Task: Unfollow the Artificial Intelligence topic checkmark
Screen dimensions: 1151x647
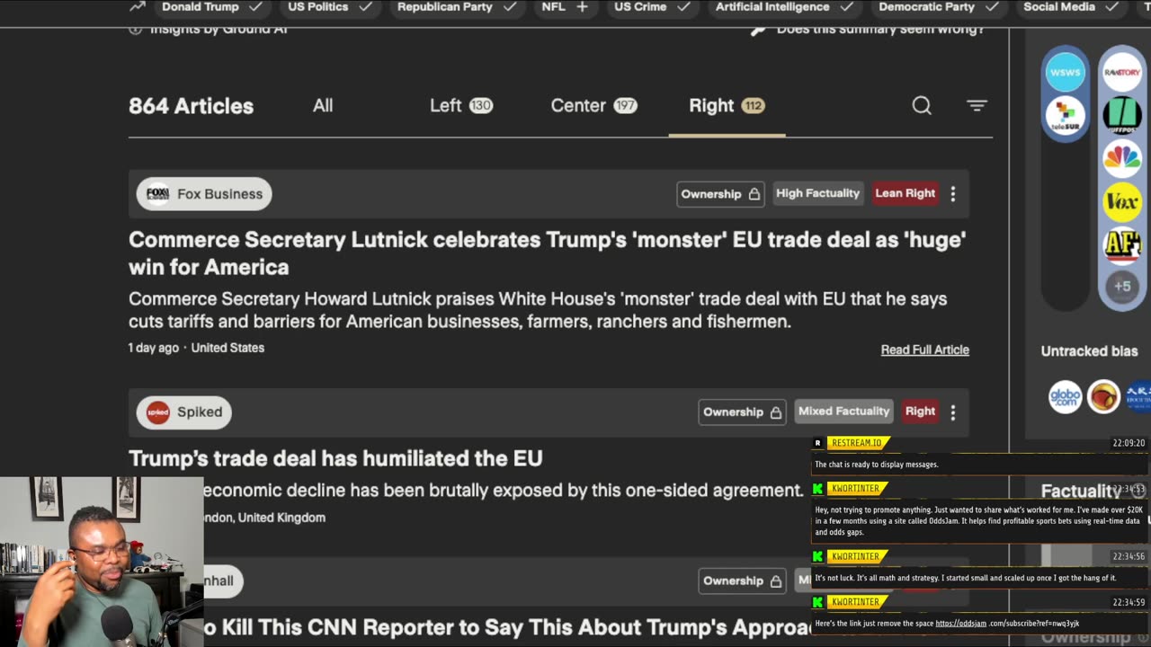Action: (x=846, y=6)
